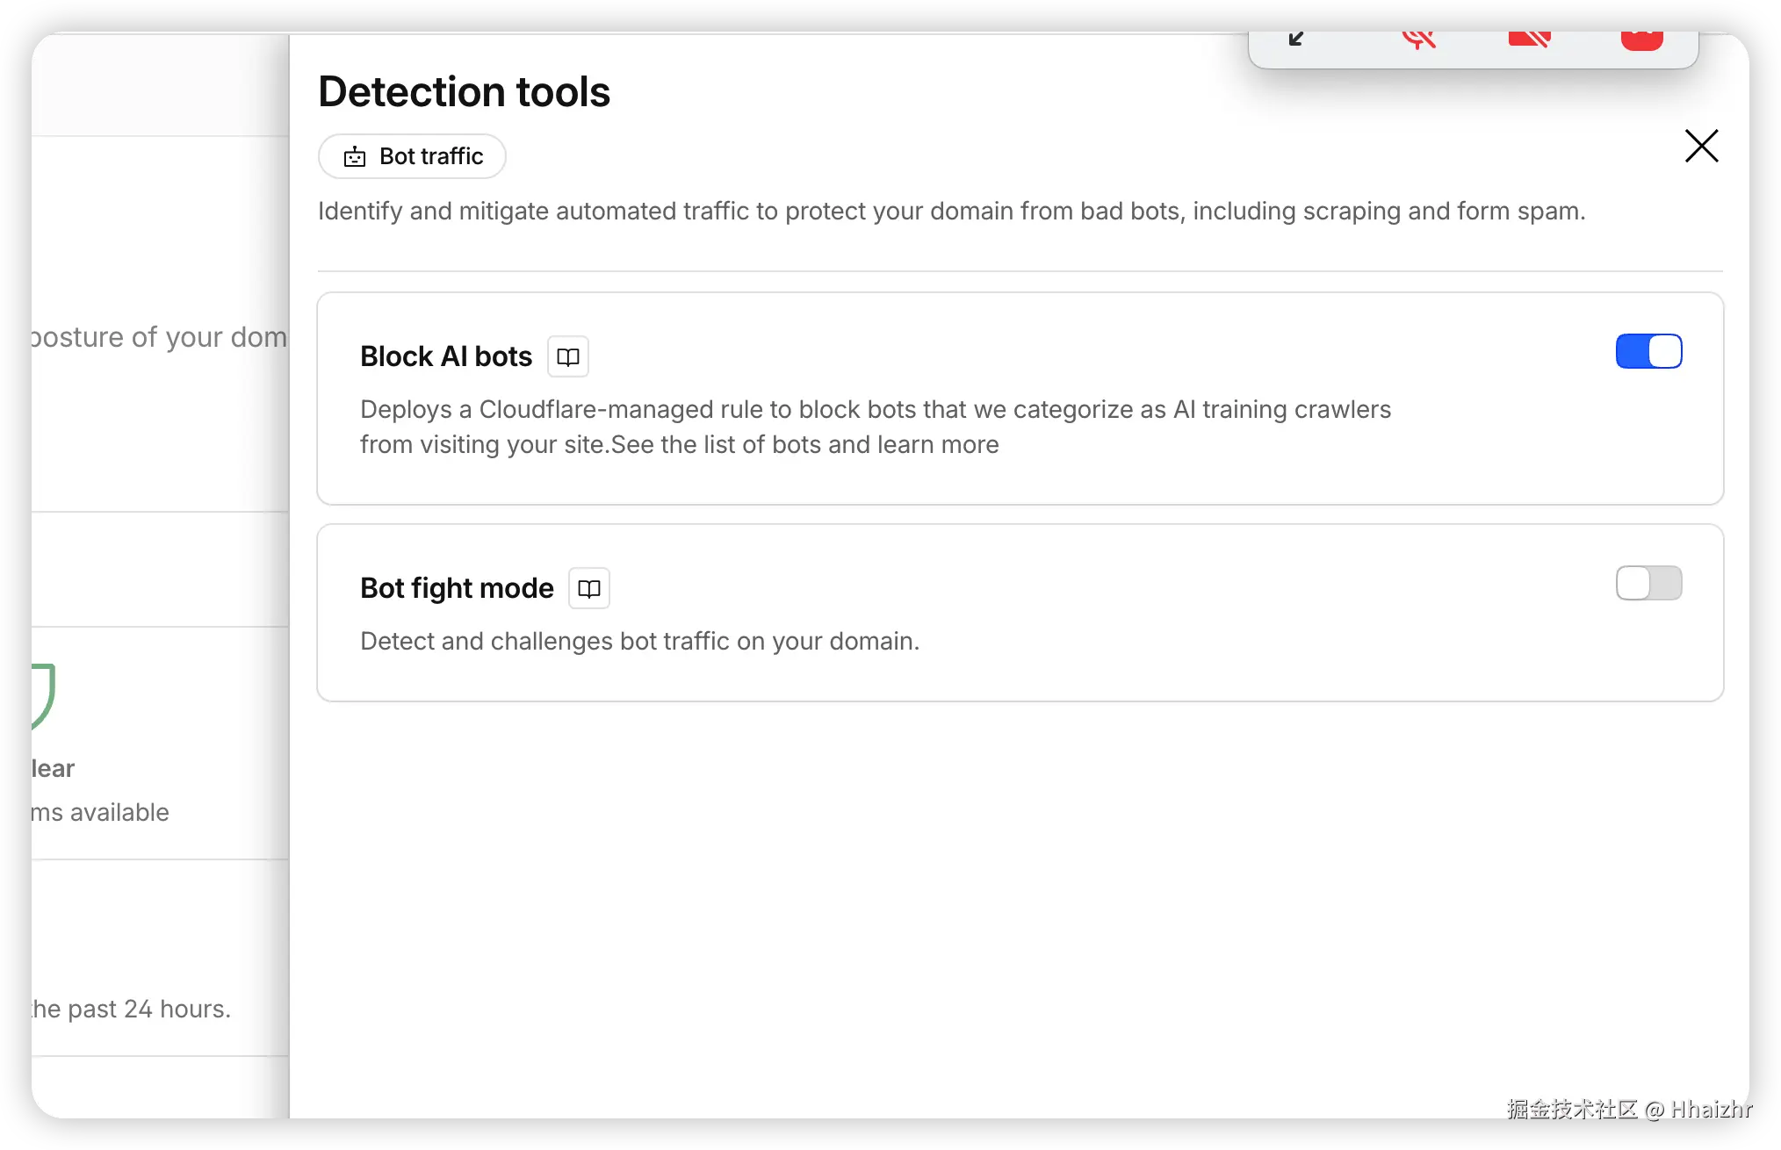Close the Detection tools panel
Viewport: 1781px width, 1150px height.
[1701, 147]
